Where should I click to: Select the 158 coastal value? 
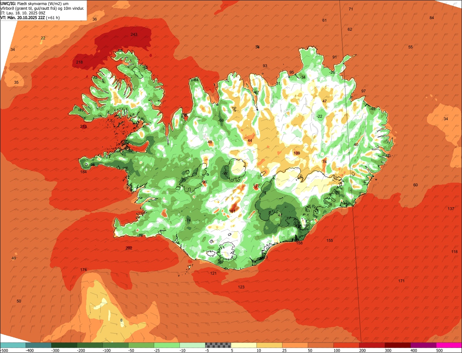[x=299, y=243]
